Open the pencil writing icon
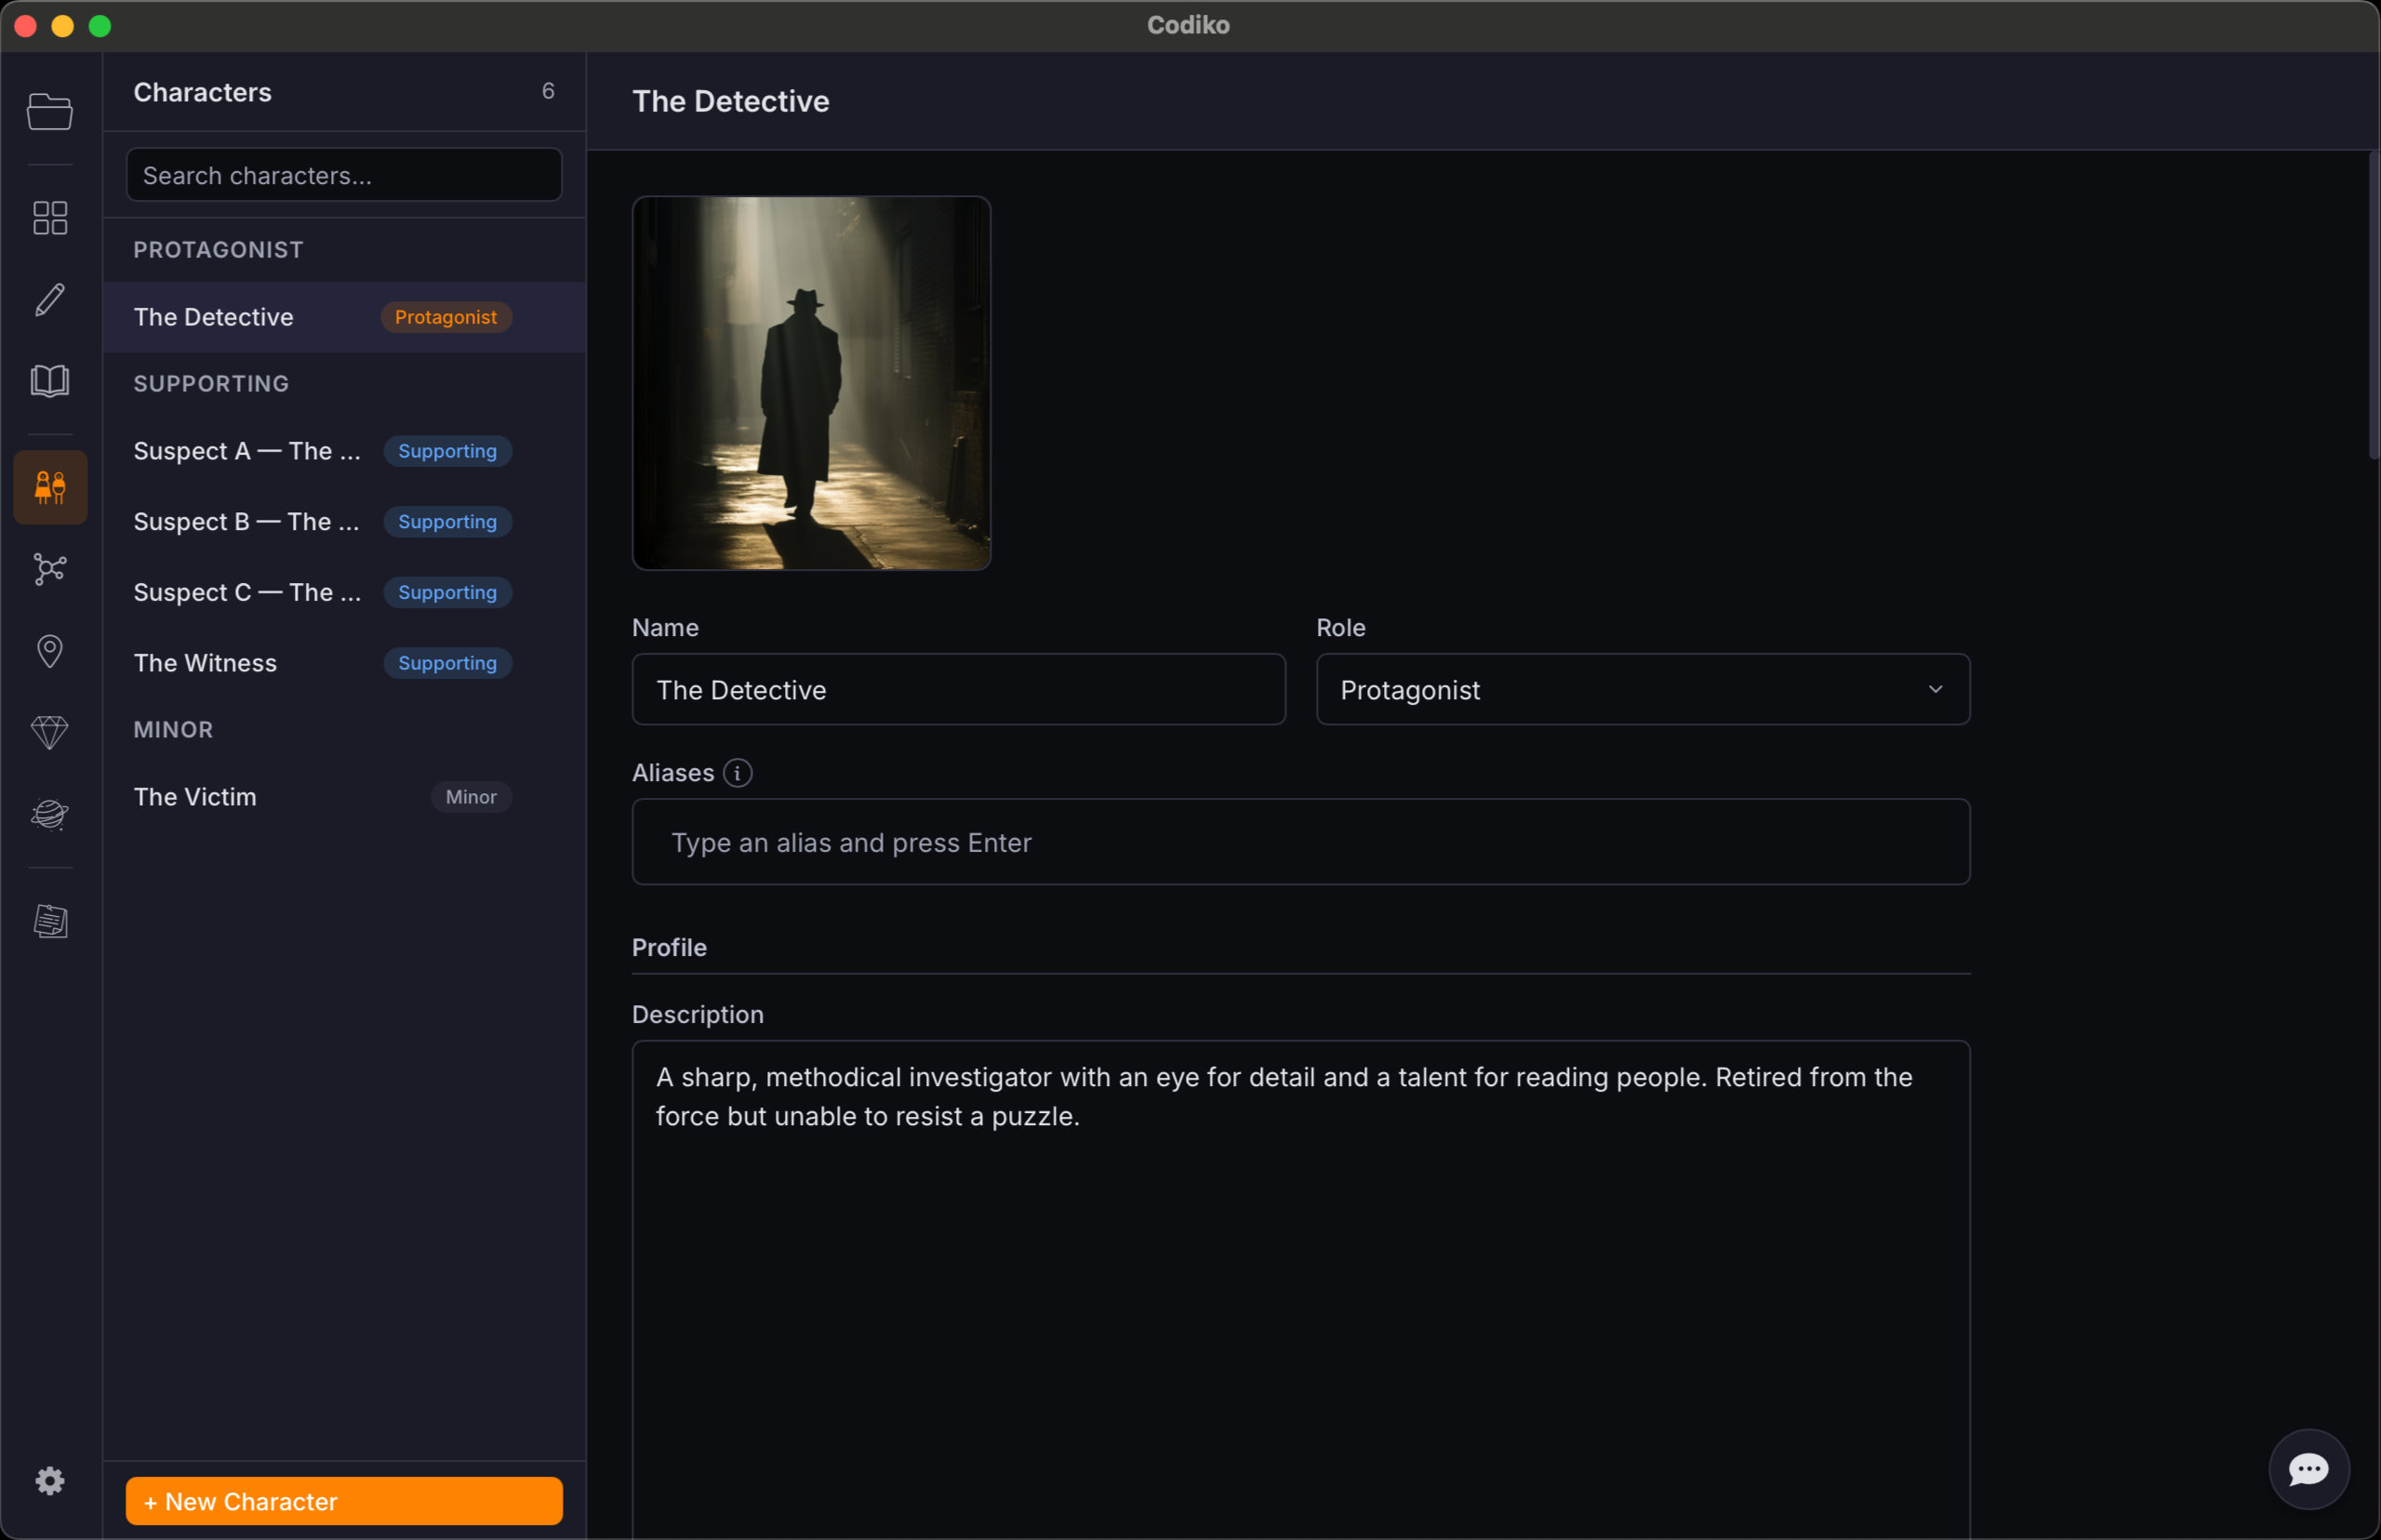Image resolution: width=2381 pixels, height=1540 pixels. (50, 299)
